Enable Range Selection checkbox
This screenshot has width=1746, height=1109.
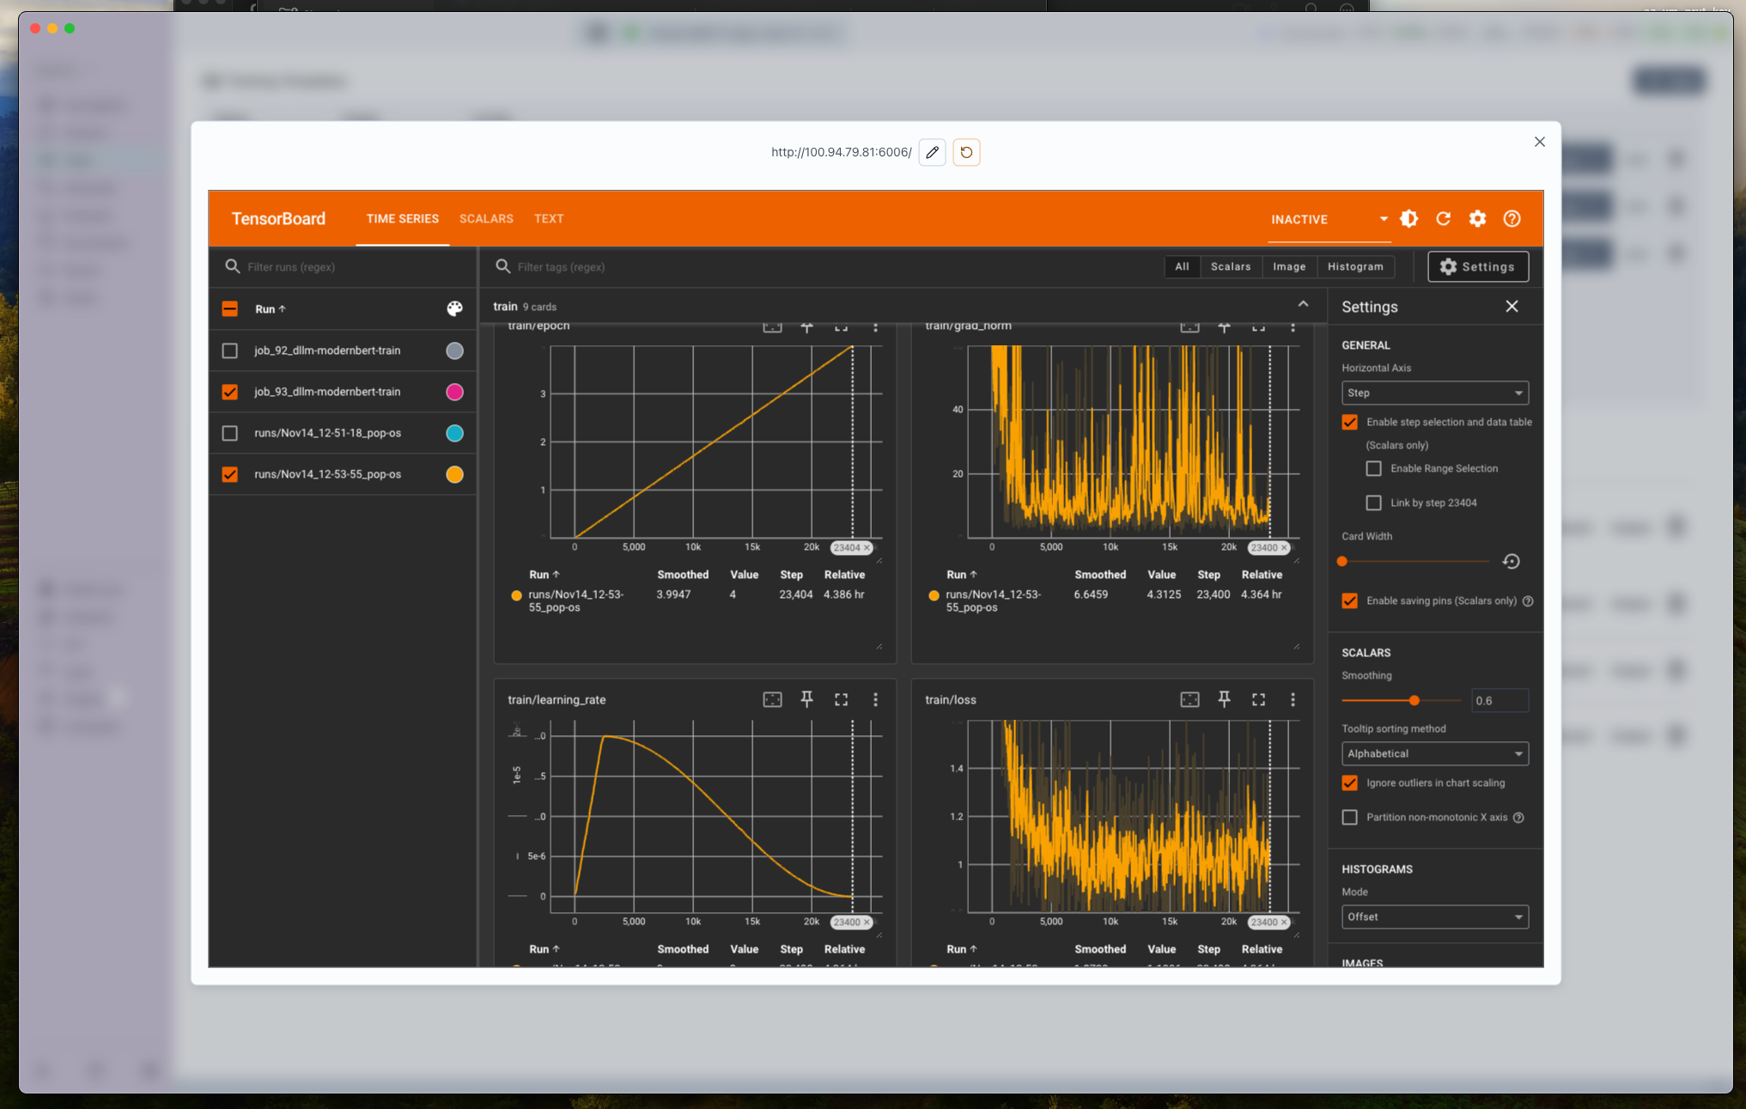[x=1373, y=468]
